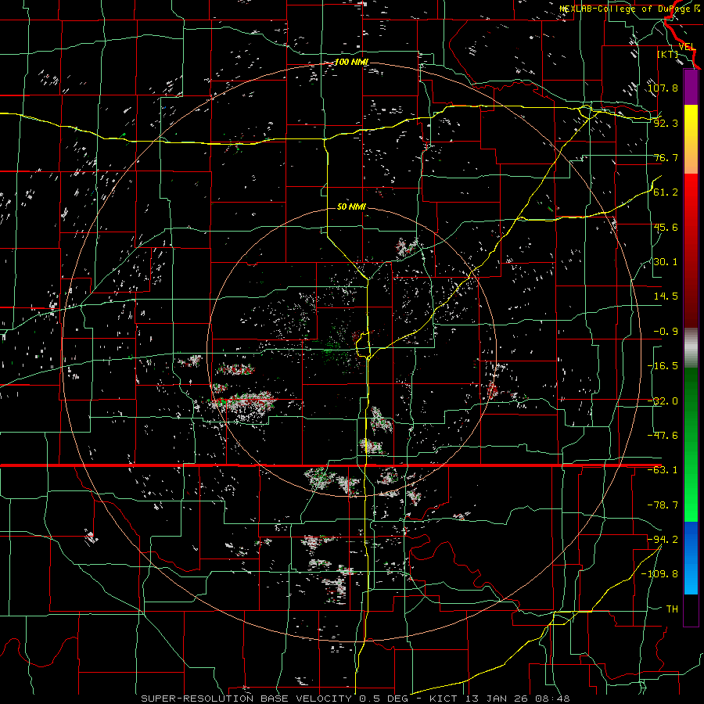Click the VEL legend title
Screen dimensions: 704x704
coord(687,47)
